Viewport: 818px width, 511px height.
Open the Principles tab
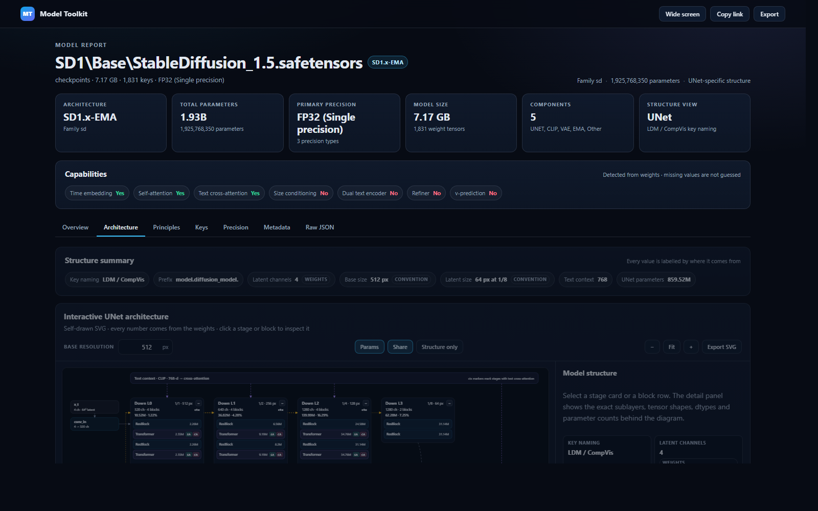(x=166, y=227)
